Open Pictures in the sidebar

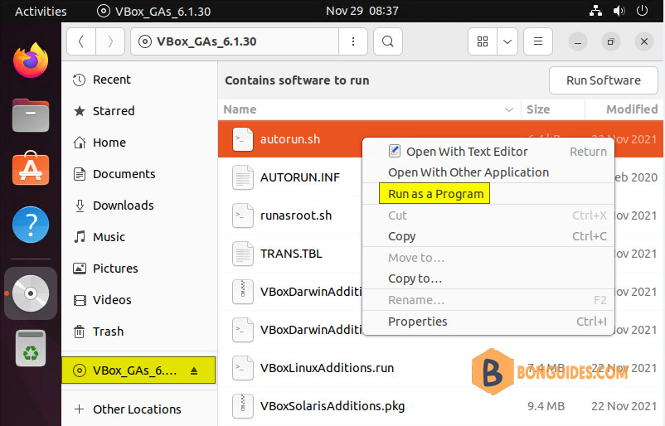[x=139, y=269]
